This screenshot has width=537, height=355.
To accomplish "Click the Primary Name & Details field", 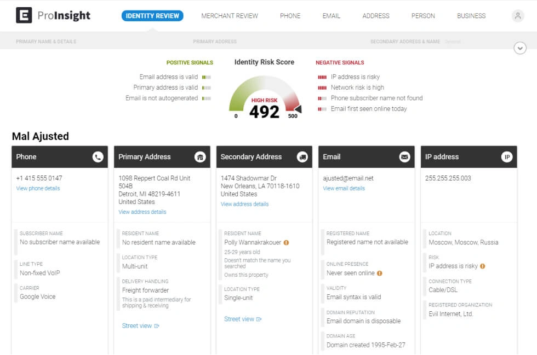I will 46,42.
